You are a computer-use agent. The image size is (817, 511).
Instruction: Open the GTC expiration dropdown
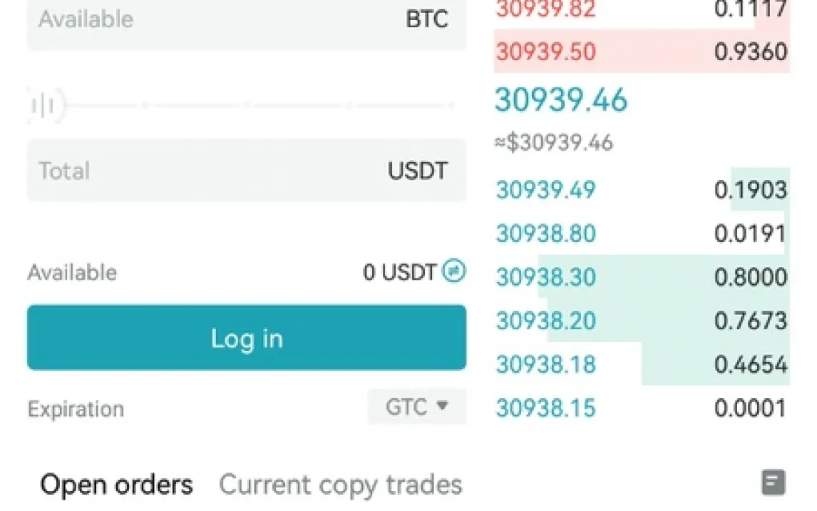[x=417, y=407]
